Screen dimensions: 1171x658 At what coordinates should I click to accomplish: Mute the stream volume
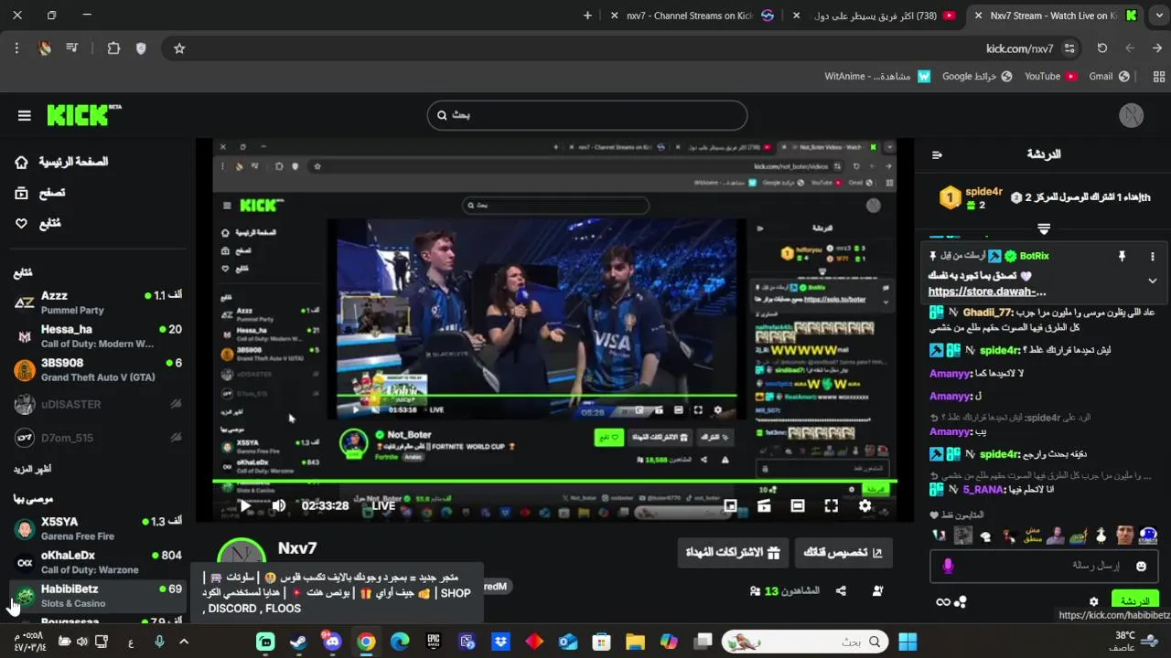[x=279, y=505]
